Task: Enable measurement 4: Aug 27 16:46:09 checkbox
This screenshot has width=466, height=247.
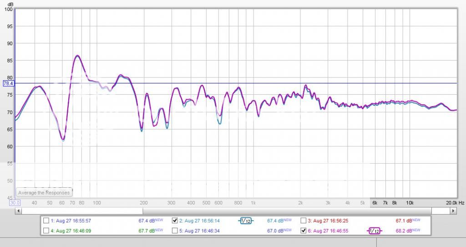Action: point(46,230)
